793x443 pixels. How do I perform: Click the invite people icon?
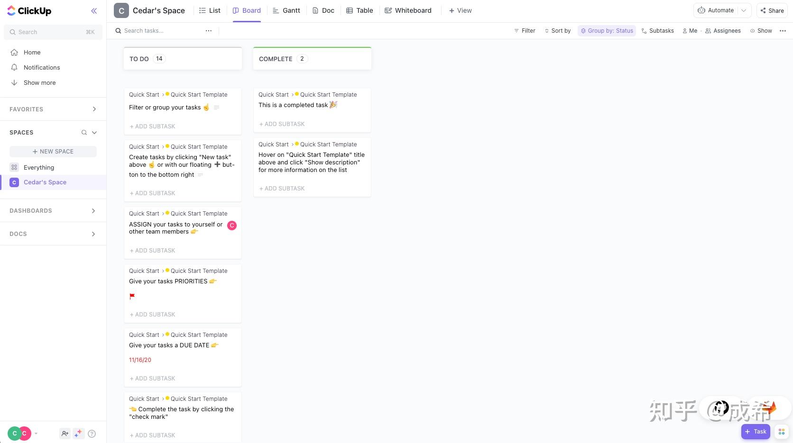(65, 433)
